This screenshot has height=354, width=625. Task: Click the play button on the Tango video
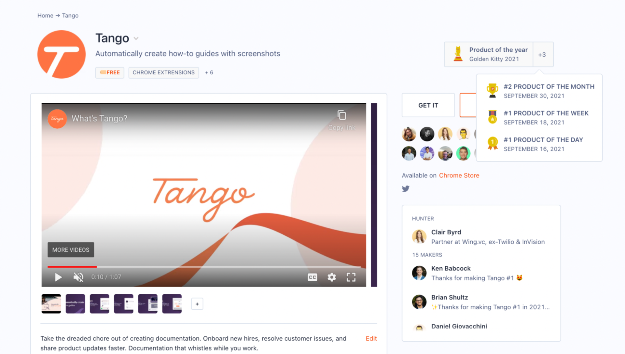[x=59, y=277]
